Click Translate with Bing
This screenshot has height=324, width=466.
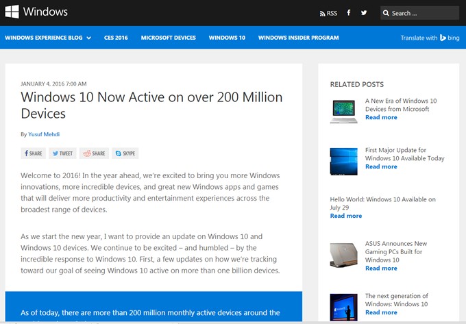pos(430,38)
